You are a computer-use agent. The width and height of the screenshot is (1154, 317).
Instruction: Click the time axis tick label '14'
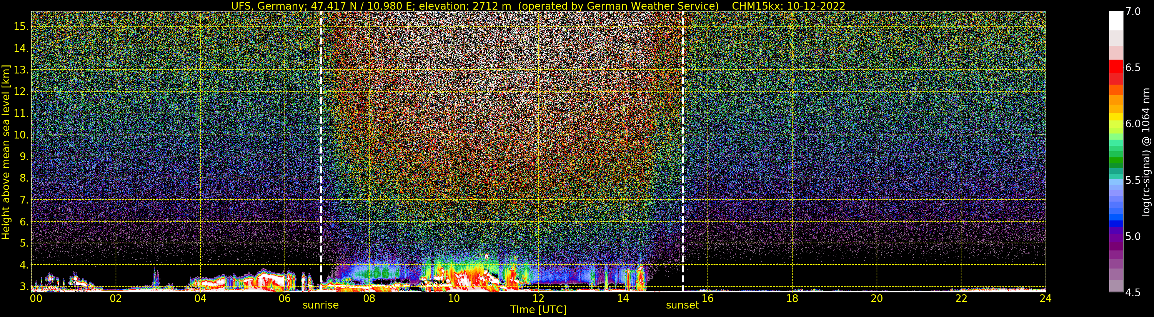click(x=623, y=299)
